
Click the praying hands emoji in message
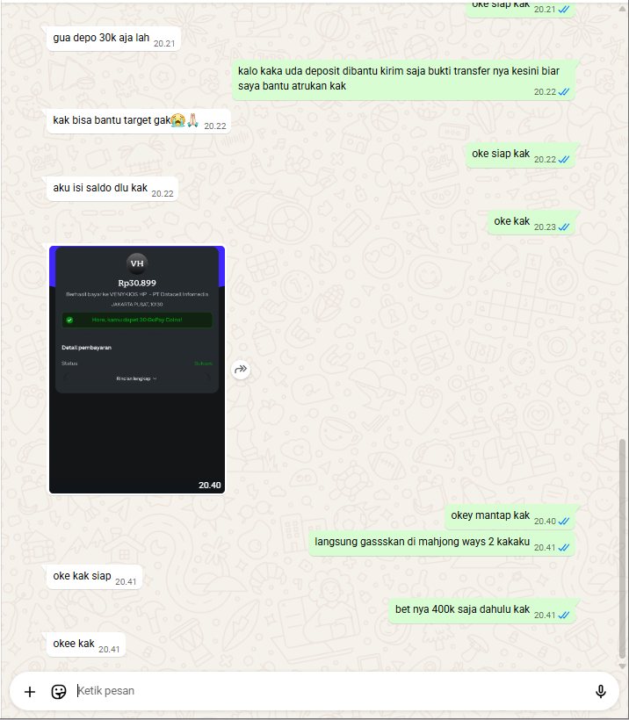click(192, 120)
